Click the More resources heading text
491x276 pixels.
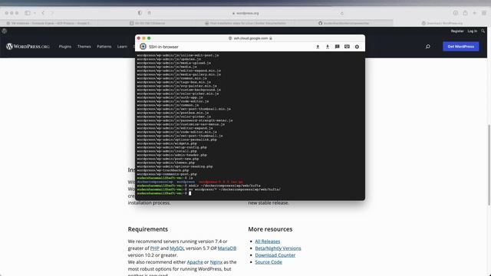[270, 229]
